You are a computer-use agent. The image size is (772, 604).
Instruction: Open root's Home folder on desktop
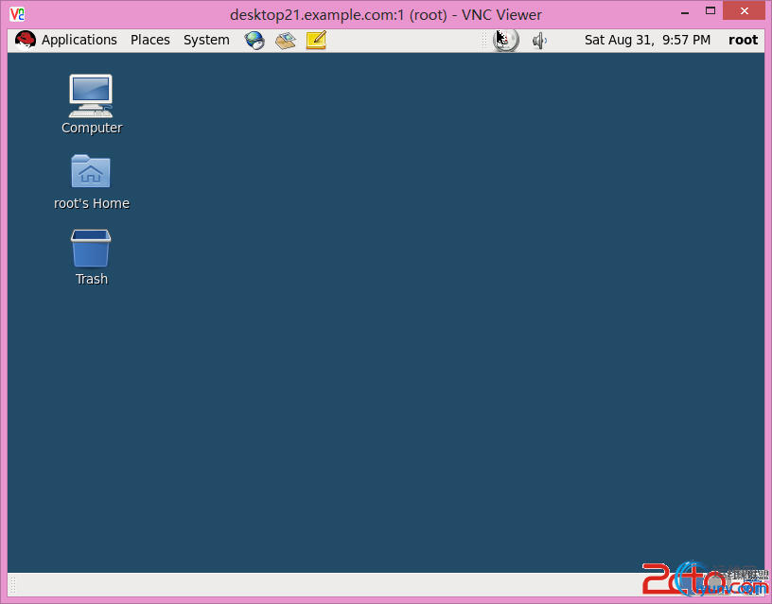[90, 173]
